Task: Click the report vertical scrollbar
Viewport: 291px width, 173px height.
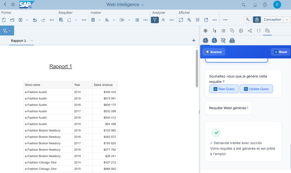Action: pyautogui.click(x=197, y=68)
